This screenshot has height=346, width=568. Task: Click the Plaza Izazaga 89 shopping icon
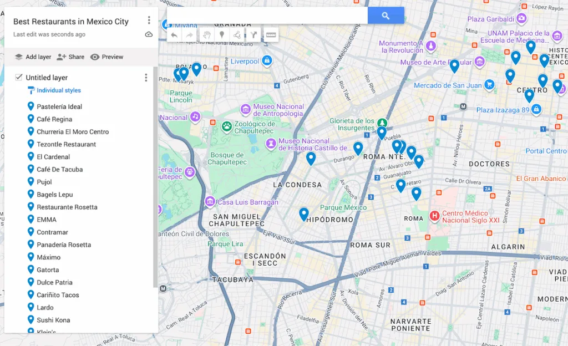tap(536, 109)
